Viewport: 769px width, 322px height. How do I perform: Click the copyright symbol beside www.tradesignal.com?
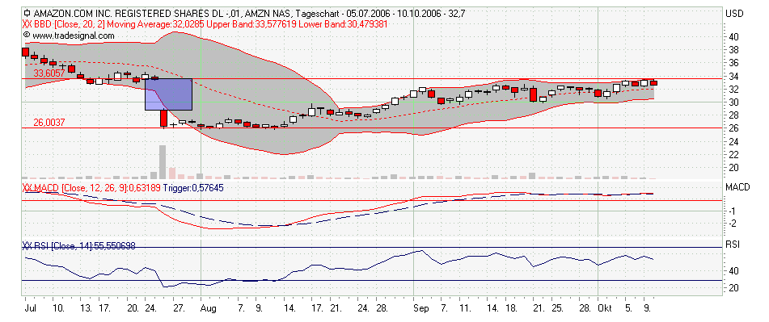pyautogui.click(x=26, y=36)
